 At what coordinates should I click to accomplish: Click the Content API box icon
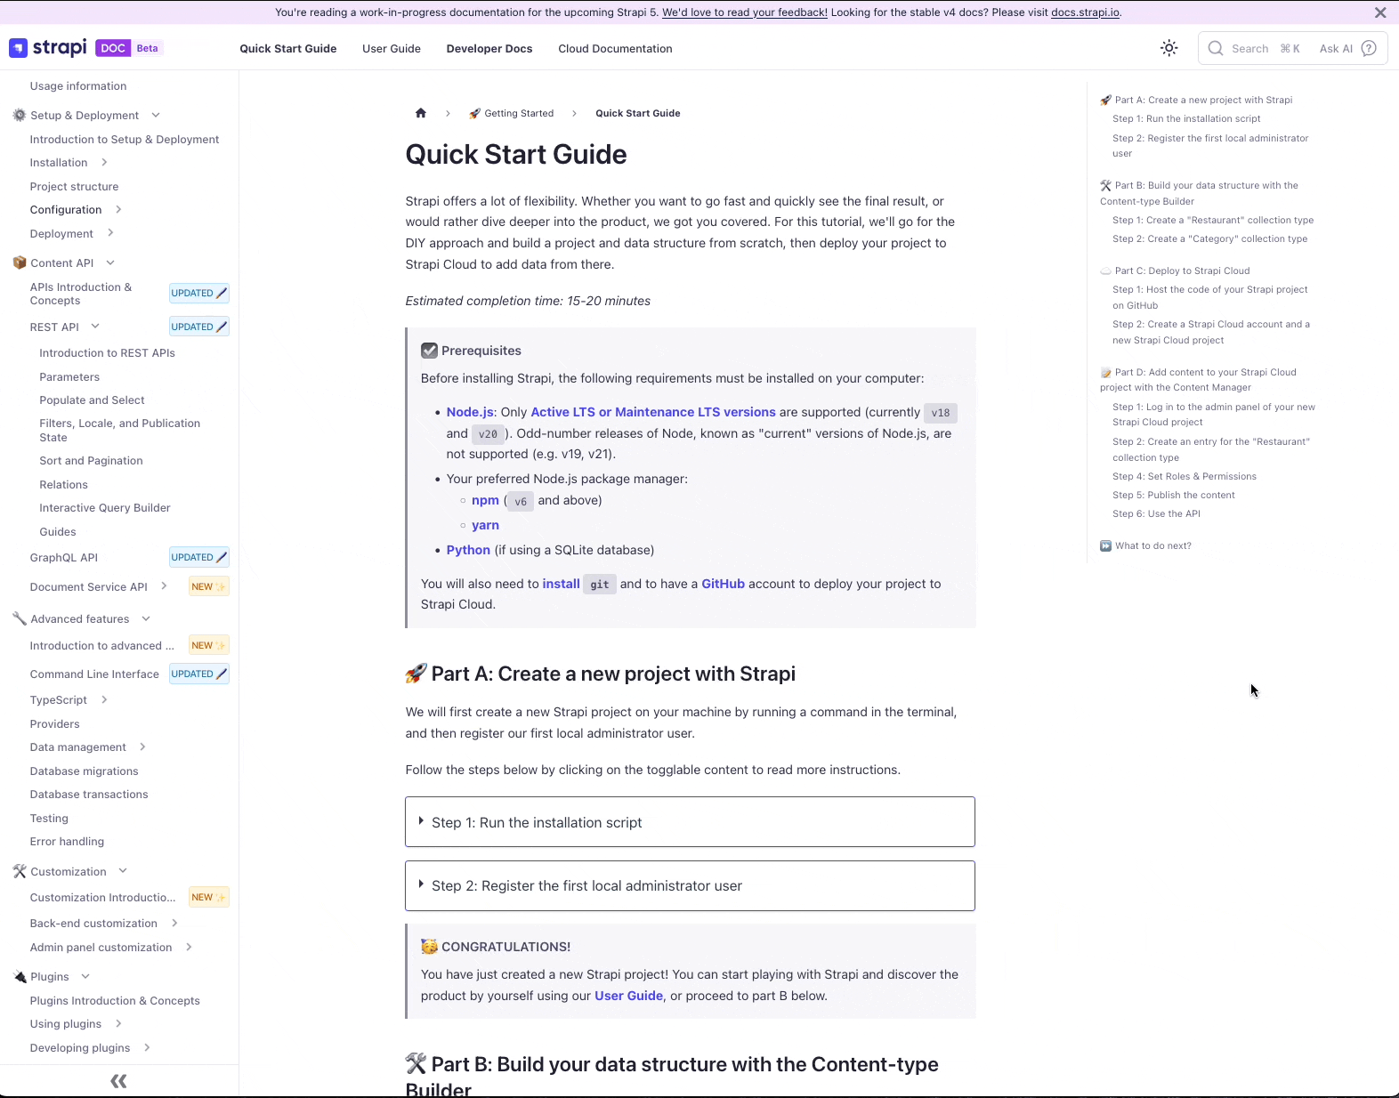click(x=20, y=263)
